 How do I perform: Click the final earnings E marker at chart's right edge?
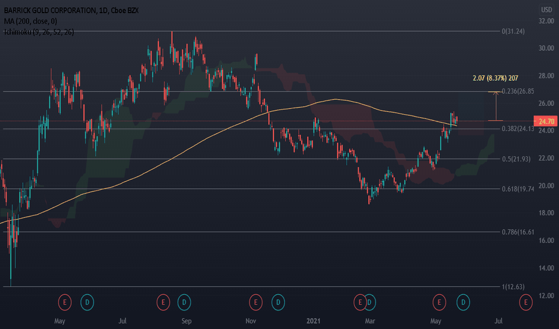pos(525,303)
